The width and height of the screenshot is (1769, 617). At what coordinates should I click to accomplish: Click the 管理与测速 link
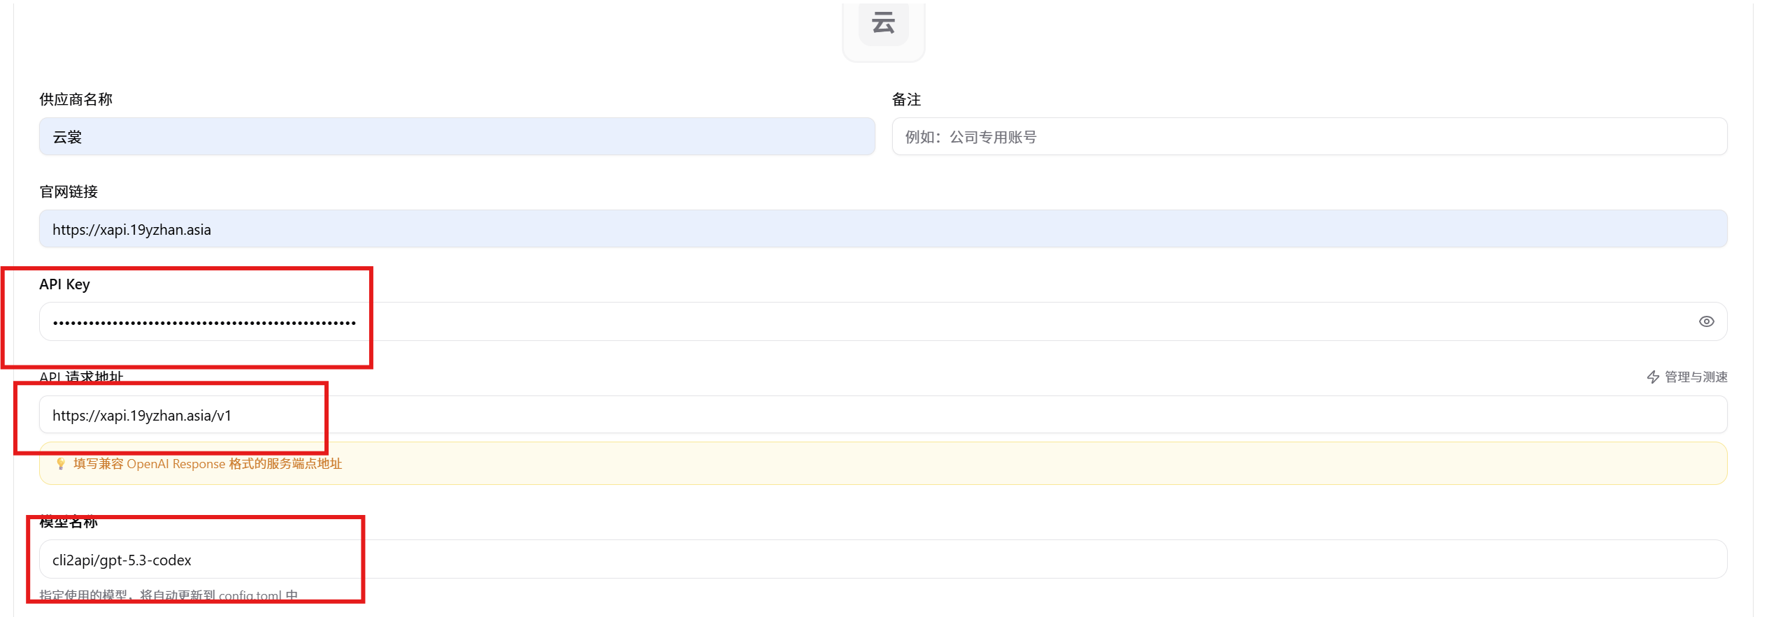point(1696,377)
